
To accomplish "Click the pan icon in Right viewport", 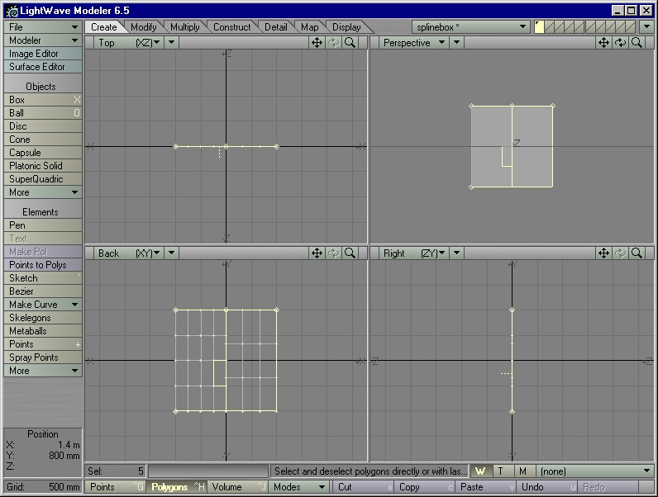I will [604, 253].
